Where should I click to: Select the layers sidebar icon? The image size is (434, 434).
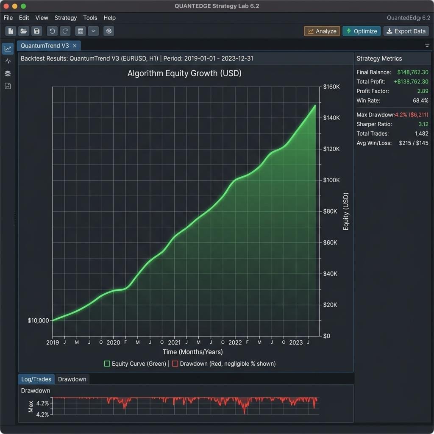(x=8, y=73)
